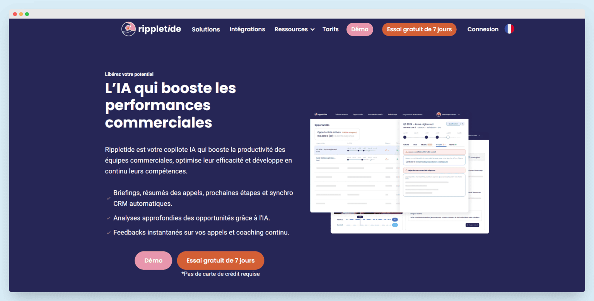This screenshot has height=301, width=594.
Task: Open the Ressources dropdown menu
Action: tap(294, 29)
